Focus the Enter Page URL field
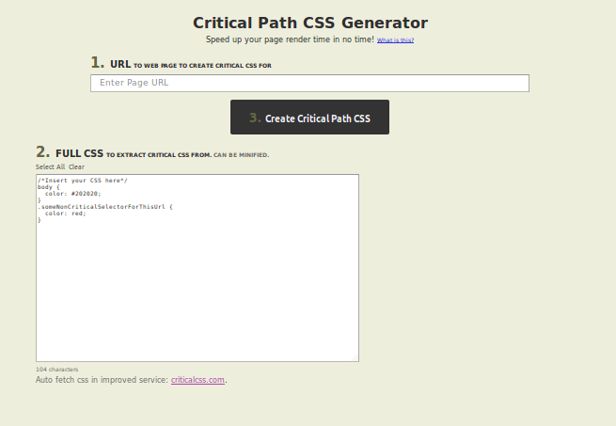Screen dimensions: 616x426 [309, 83]
